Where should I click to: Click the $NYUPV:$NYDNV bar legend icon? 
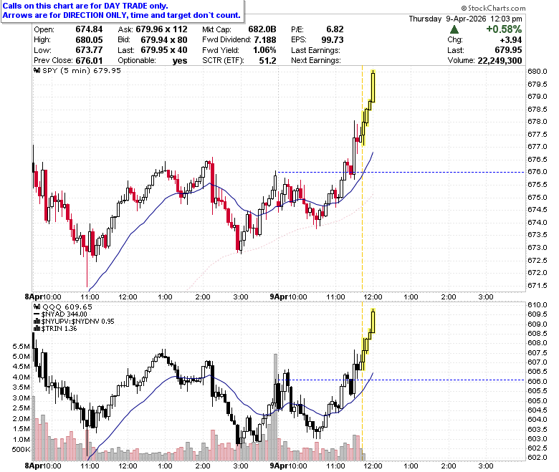tap(37, 322)
